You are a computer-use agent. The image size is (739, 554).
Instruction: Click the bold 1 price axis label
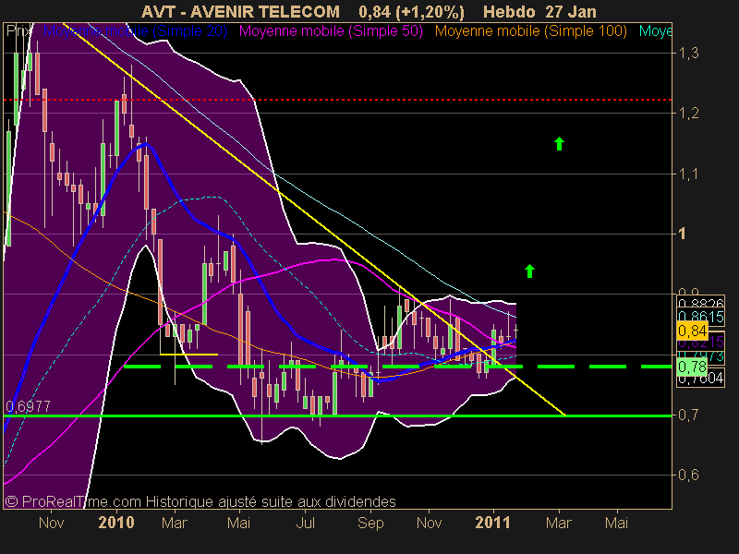[x=682, y=234]
